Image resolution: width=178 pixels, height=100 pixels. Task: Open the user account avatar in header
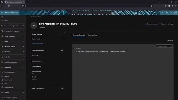(x=175, y=13)
